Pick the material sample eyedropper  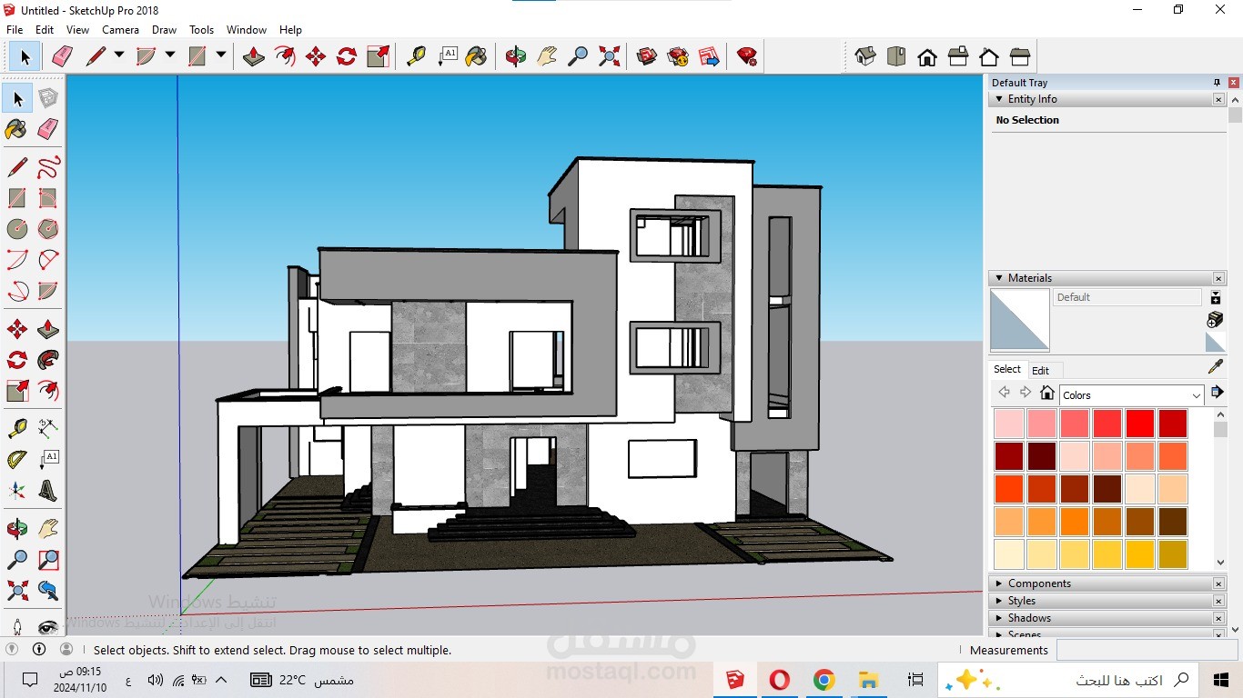1215,367
